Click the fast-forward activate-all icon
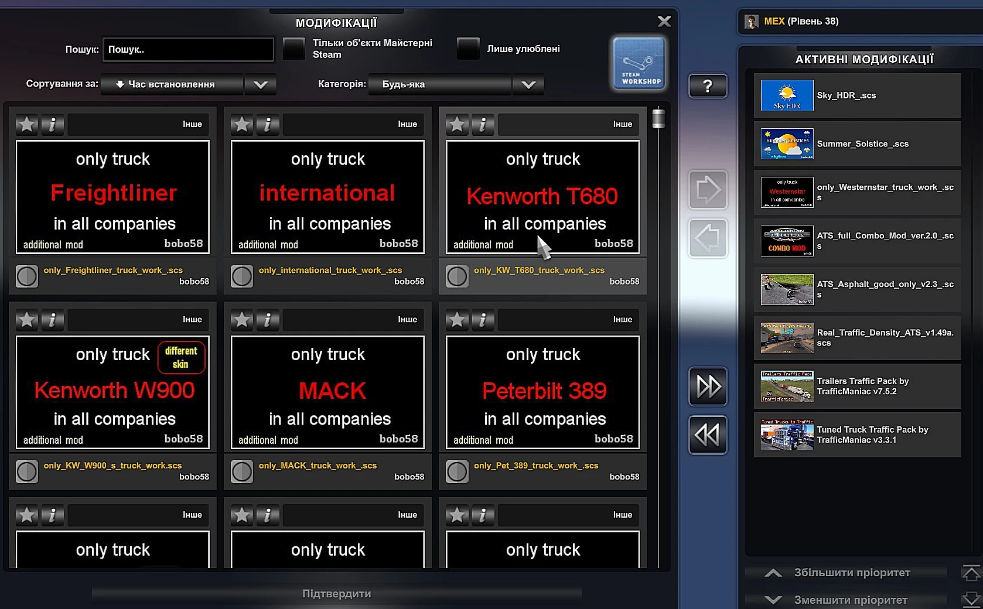Image resolution: width=983 pixels, height=609 pixels. coord(708,386)
